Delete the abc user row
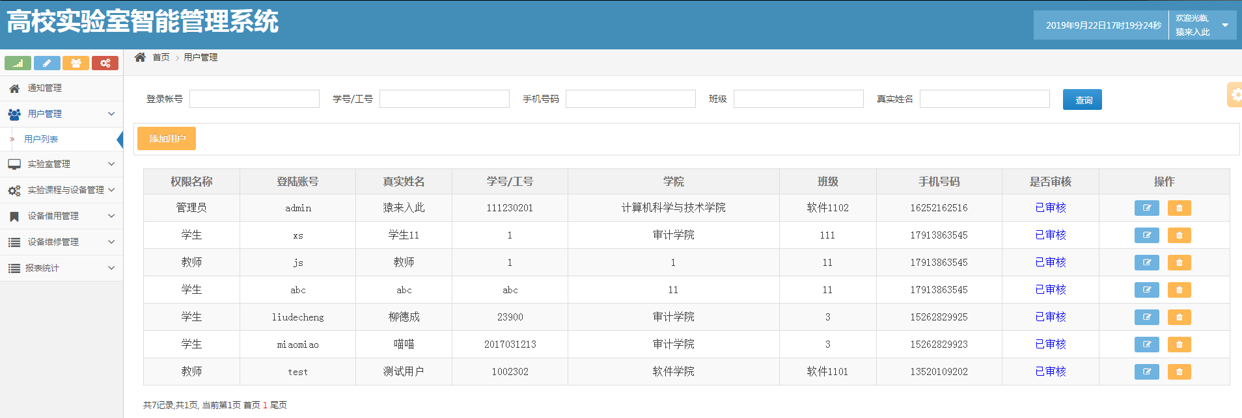The height and width of the screenshot is (418, 1242). (x=1180, y=290)
